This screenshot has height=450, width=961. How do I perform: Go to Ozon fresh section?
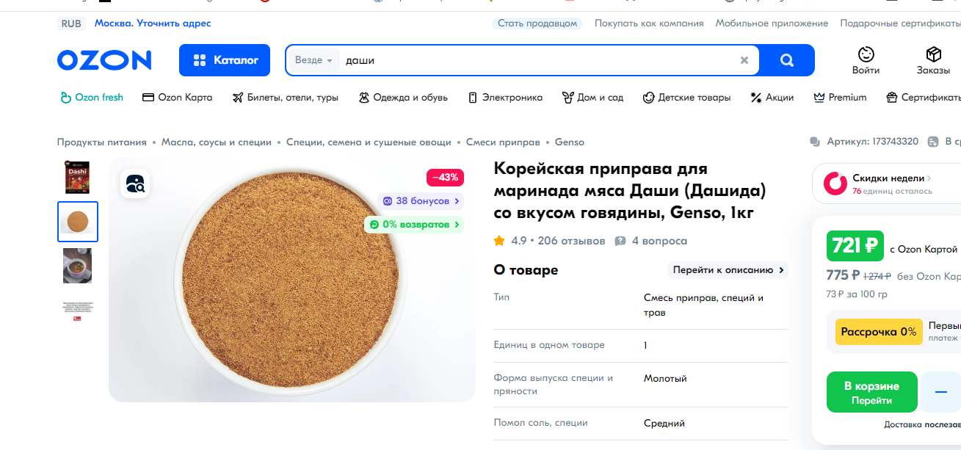pyautogui.click(x=92, y=98)
